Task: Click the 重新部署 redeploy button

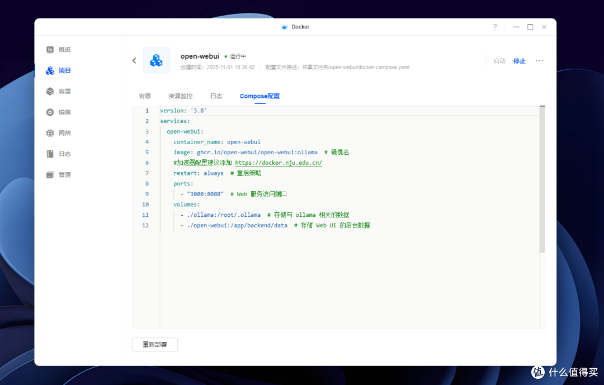Action: pos(155,344)
